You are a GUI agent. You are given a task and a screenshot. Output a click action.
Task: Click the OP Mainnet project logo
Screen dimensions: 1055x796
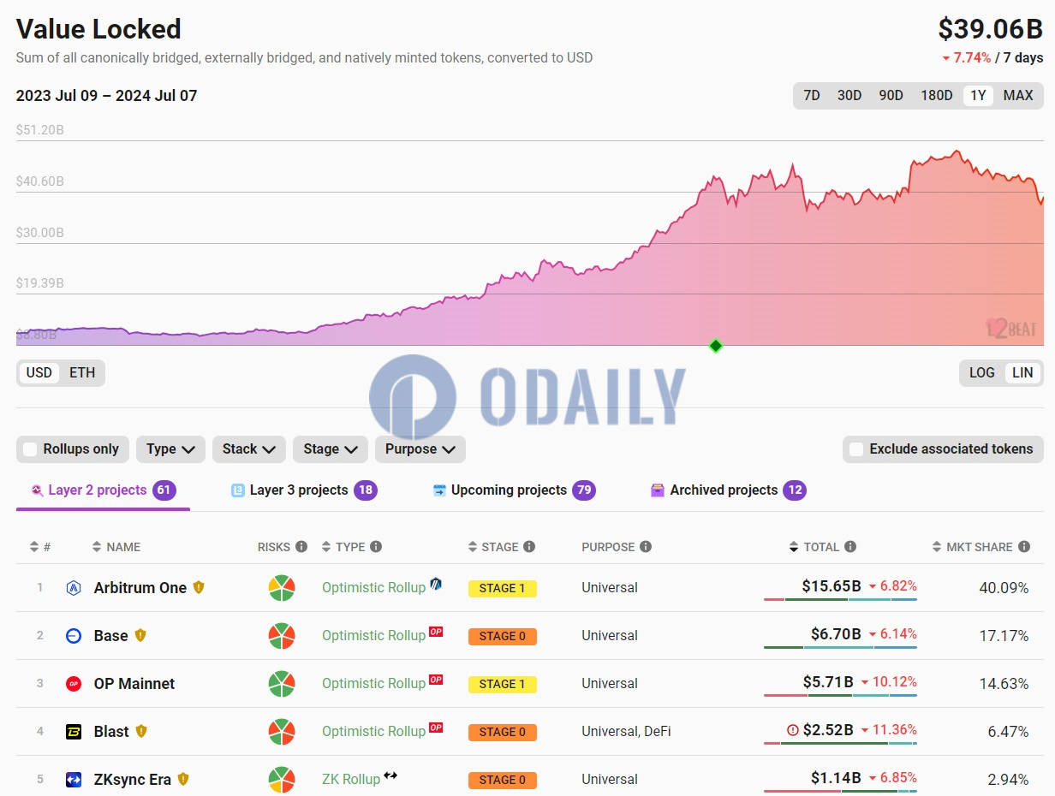pyautogui.click(x=74, y=684)
